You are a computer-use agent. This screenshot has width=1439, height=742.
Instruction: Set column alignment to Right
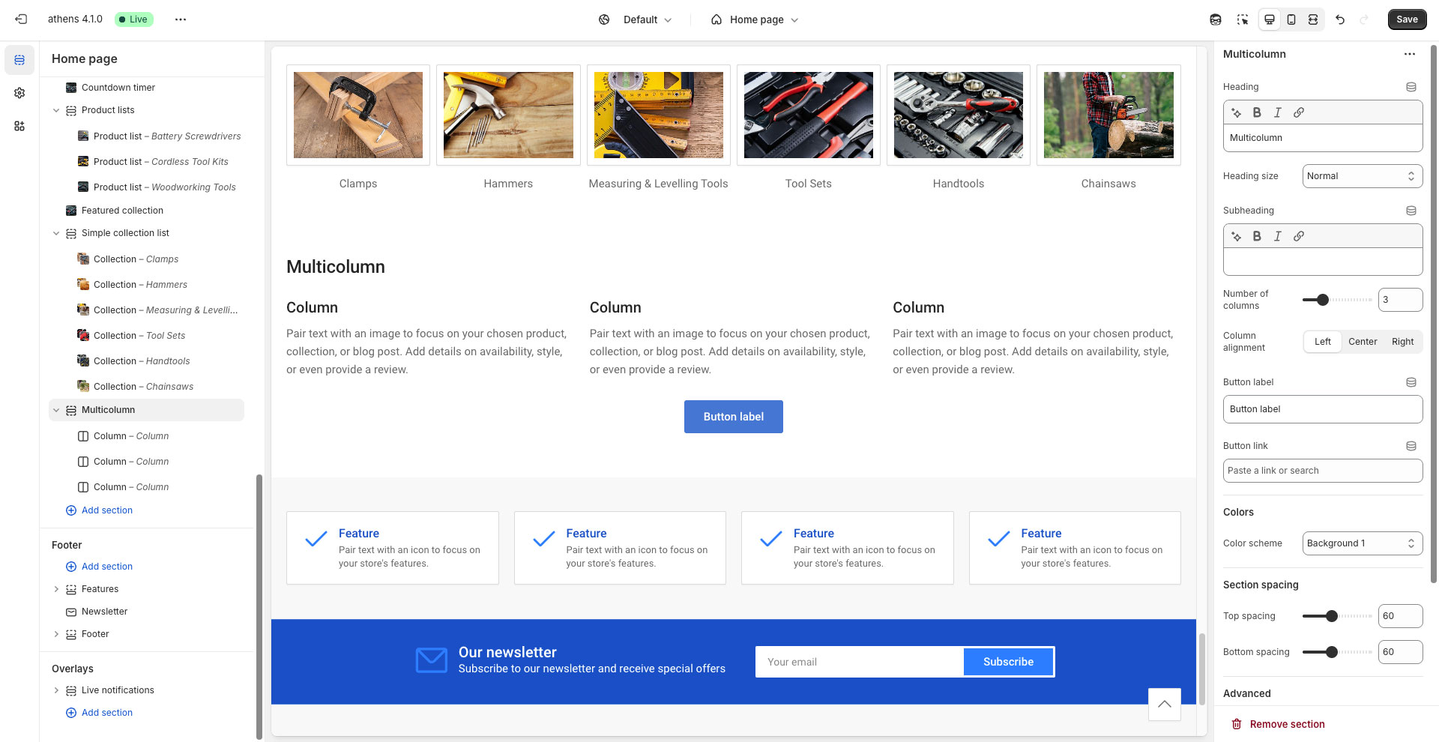[x=1402, y=342]
